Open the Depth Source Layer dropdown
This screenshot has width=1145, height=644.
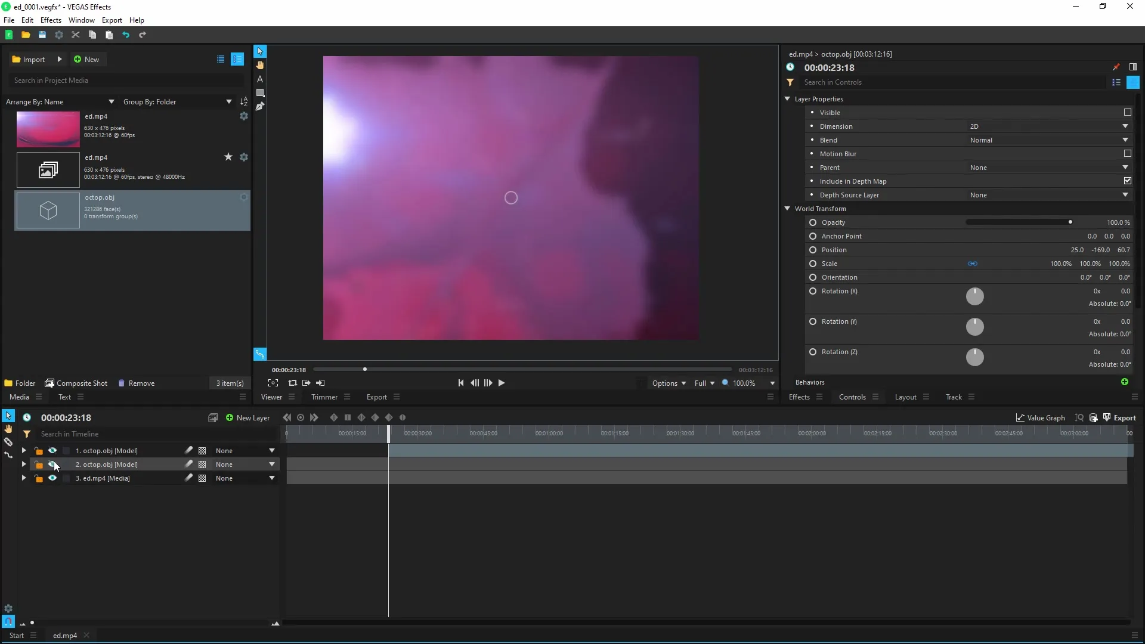(1049, 195)
